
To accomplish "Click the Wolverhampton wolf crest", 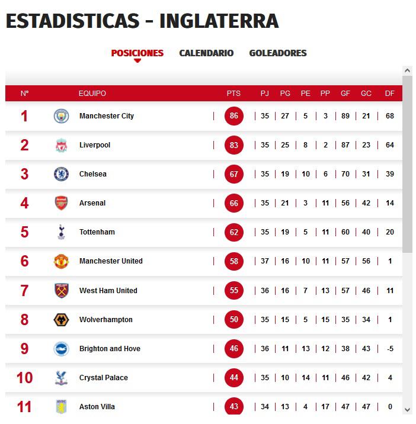I will coord(61,320).
